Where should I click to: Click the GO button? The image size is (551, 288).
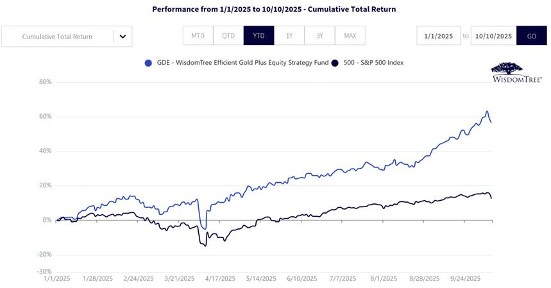[532, 36]
